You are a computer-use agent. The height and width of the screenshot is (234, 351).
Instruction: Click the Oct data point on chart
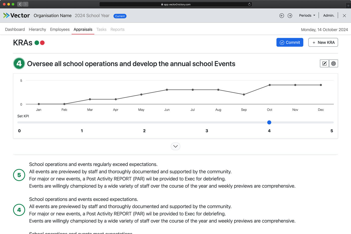[x=270, y=85]
